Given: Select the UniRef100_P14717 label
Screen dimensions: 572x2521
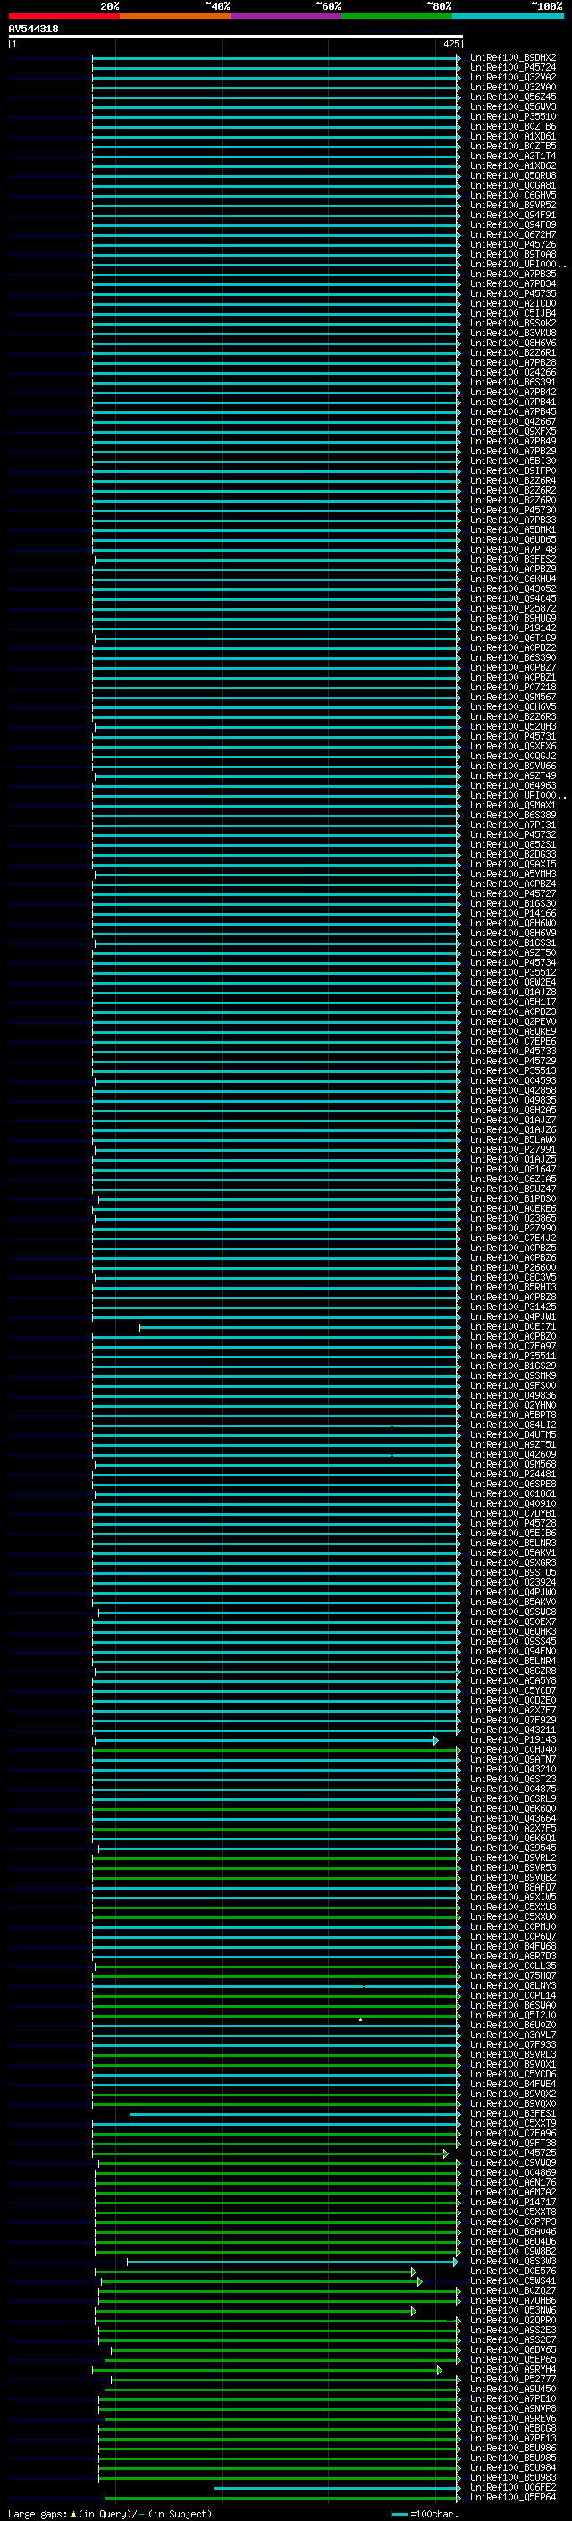Looking at the screenshot, I should coord(512,2203).
